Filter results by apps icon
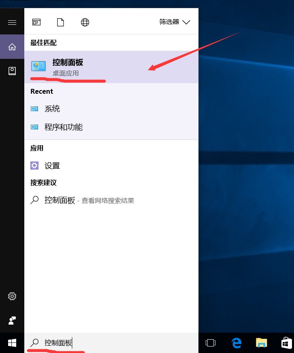Image resolution: width=294 pixels, height=353 pixels. pyautogui.click(x=36, y=22)
